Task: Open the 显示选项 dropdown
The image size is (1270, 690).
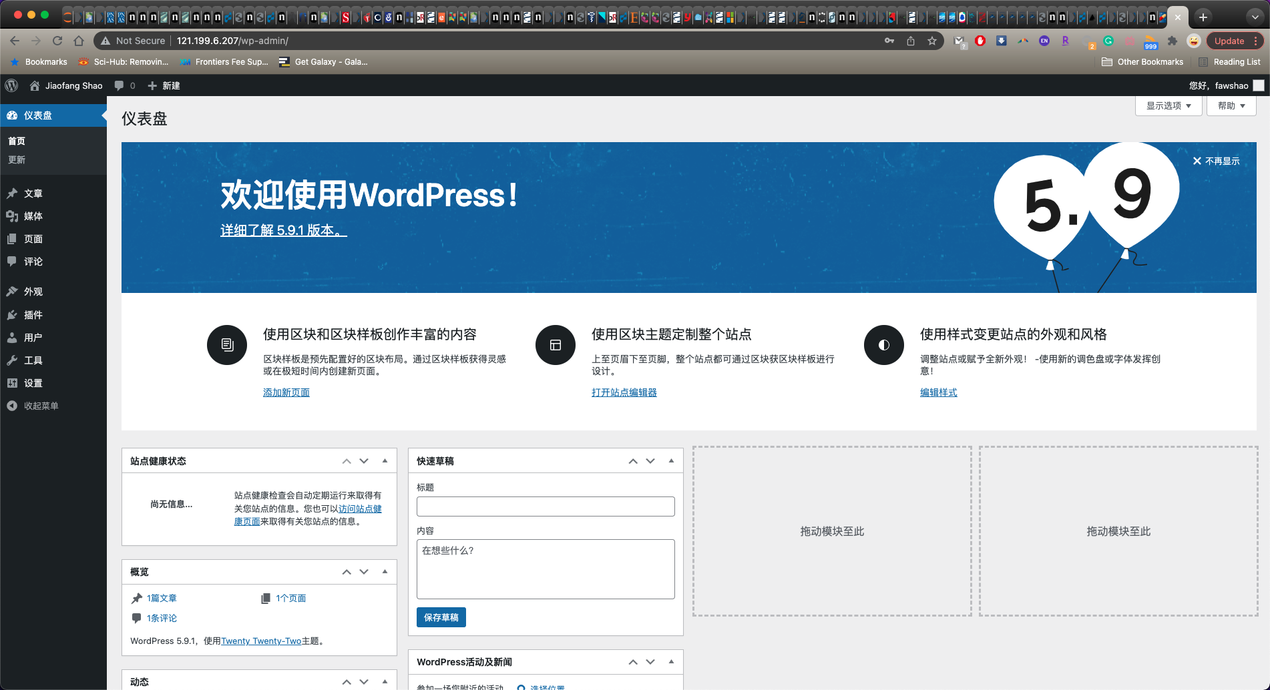Action: click(1168, 105)
